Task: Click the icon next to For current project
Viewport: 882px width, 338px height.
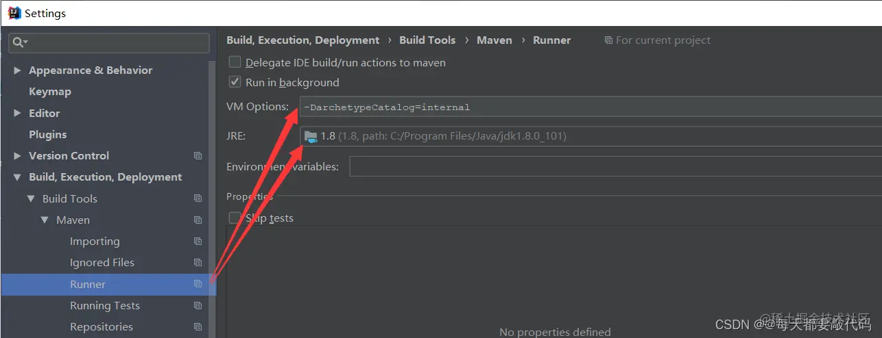Action: point(608,40)
